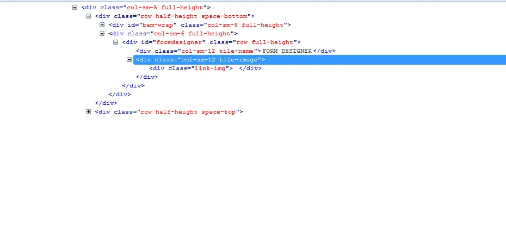Click the "link-img" class value
Image resolution: width=506 pixels, height=250 pixels.
211,68
